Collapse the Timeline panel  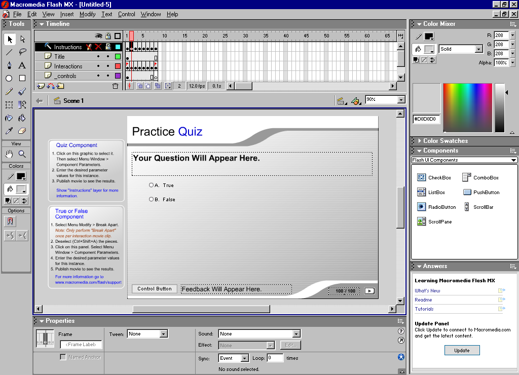[42, 24]
